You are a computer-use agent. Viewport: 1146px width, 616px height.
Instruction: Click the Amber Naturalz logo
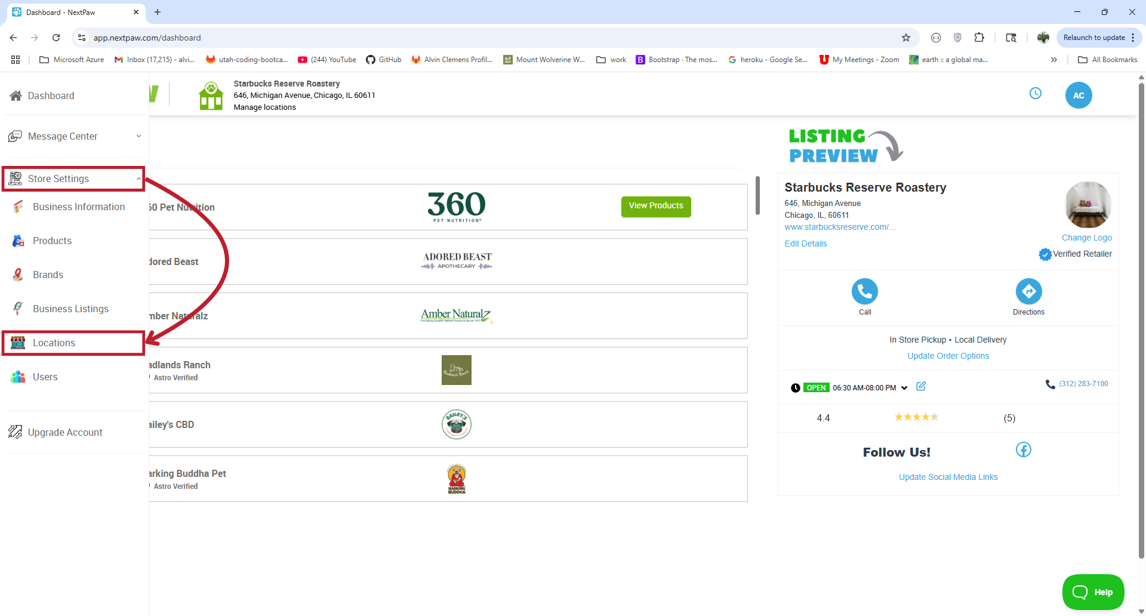point(457,316)
